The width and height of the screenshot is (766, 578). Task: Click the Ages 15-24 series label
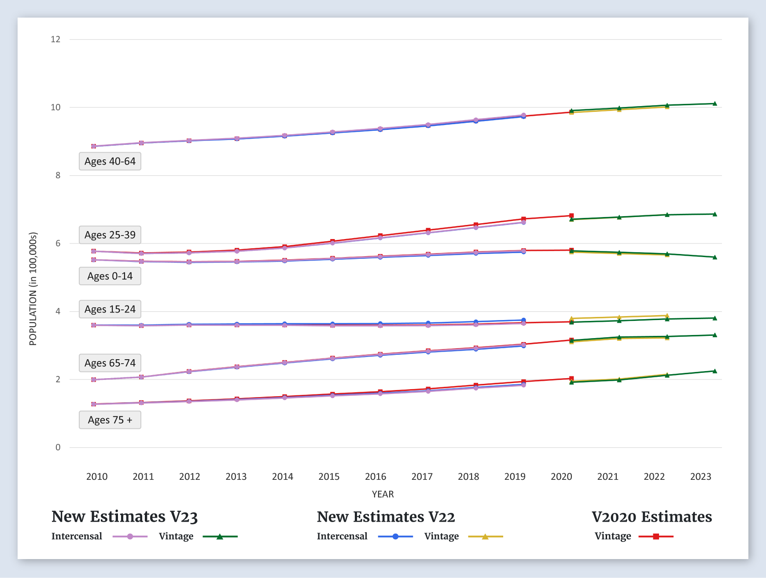(110, 309)
